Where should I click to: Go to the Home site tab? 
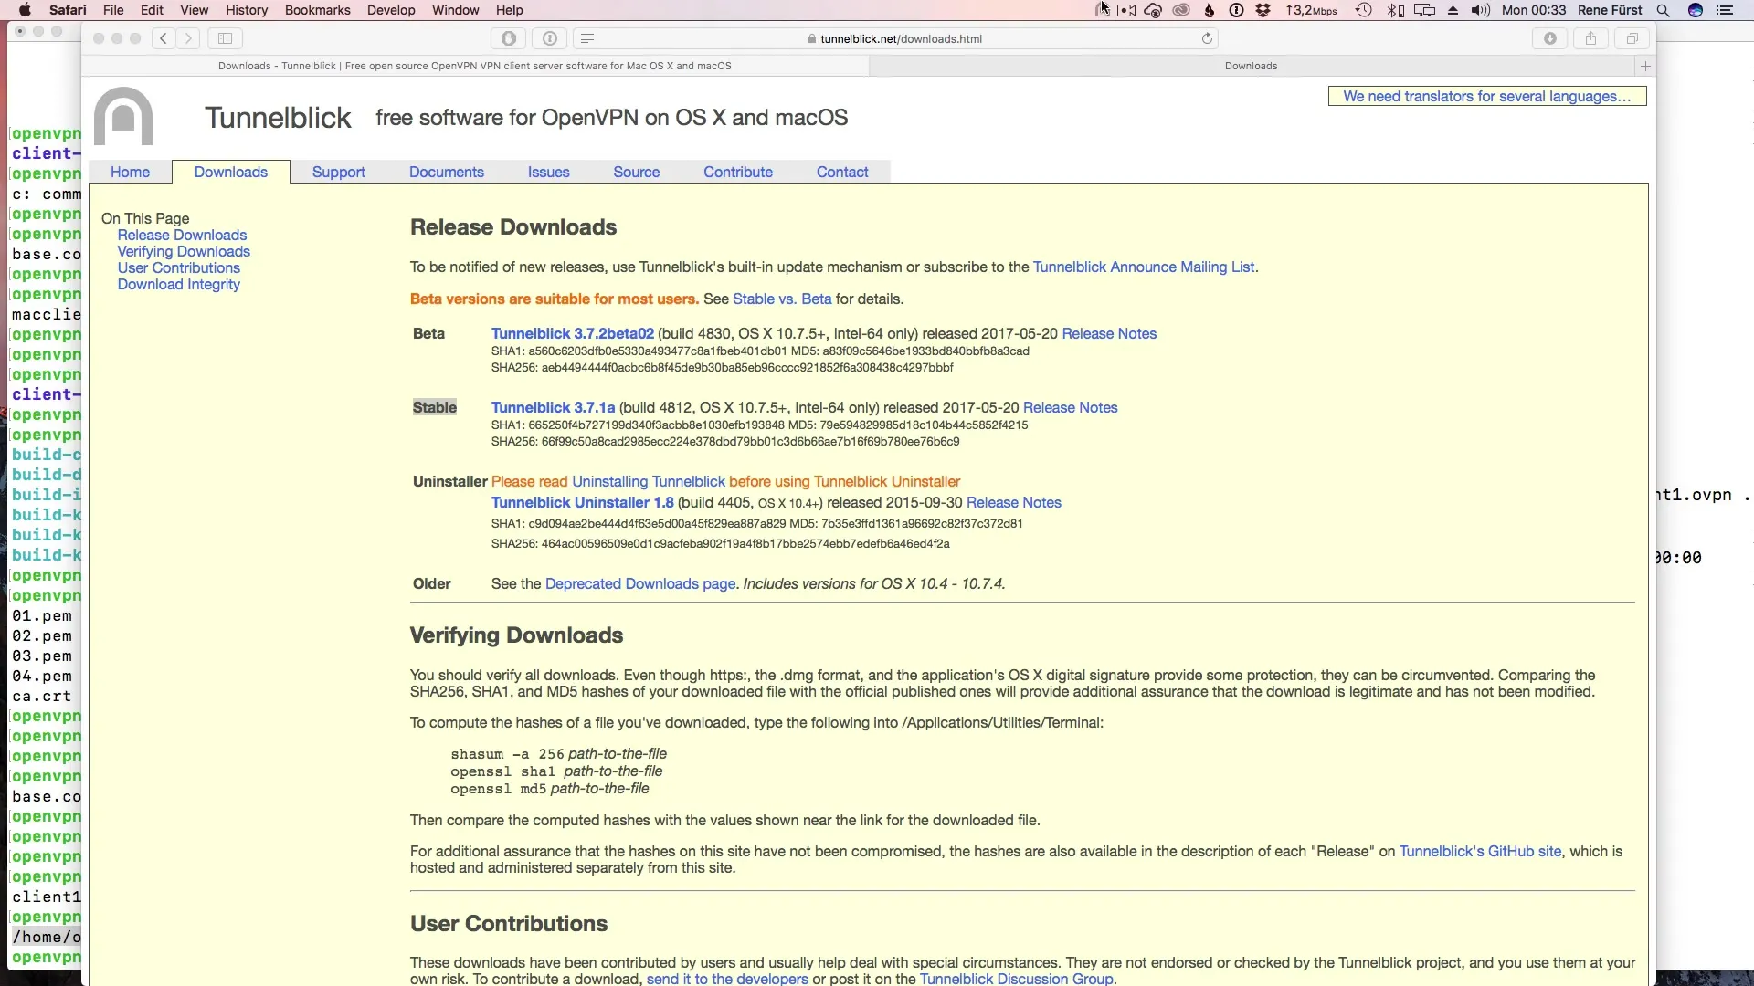(x=130, y=172)
